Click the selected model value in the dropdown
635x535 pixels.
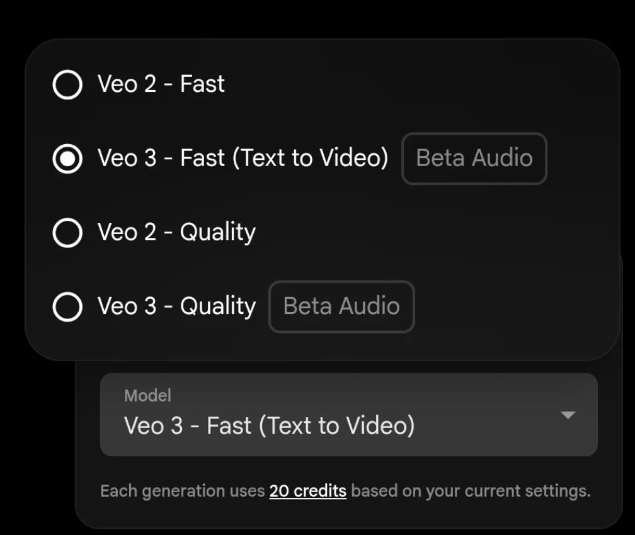click(x=269, y=426)
